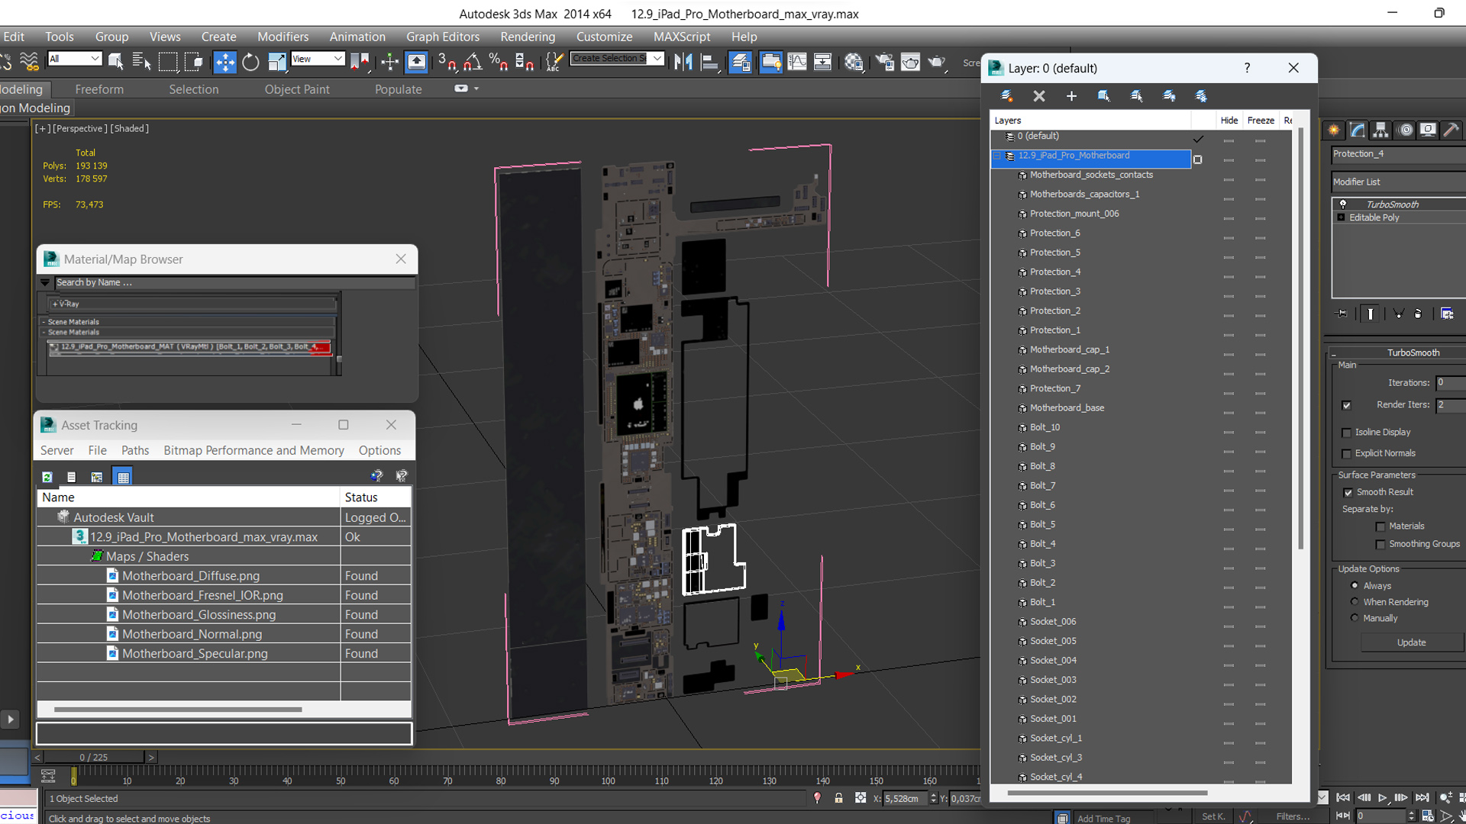Open the reference coordinate View dropdown
Viewport: 1466px width, 824px height.
point(318,59)
